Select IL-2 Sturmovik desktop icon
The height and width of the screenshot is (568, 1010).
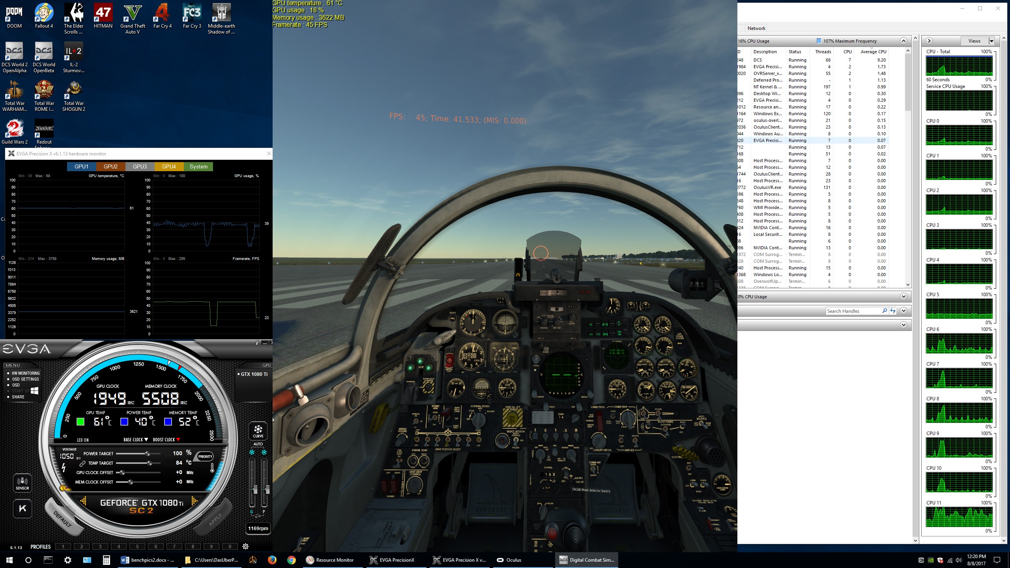[x=74, y=57]
